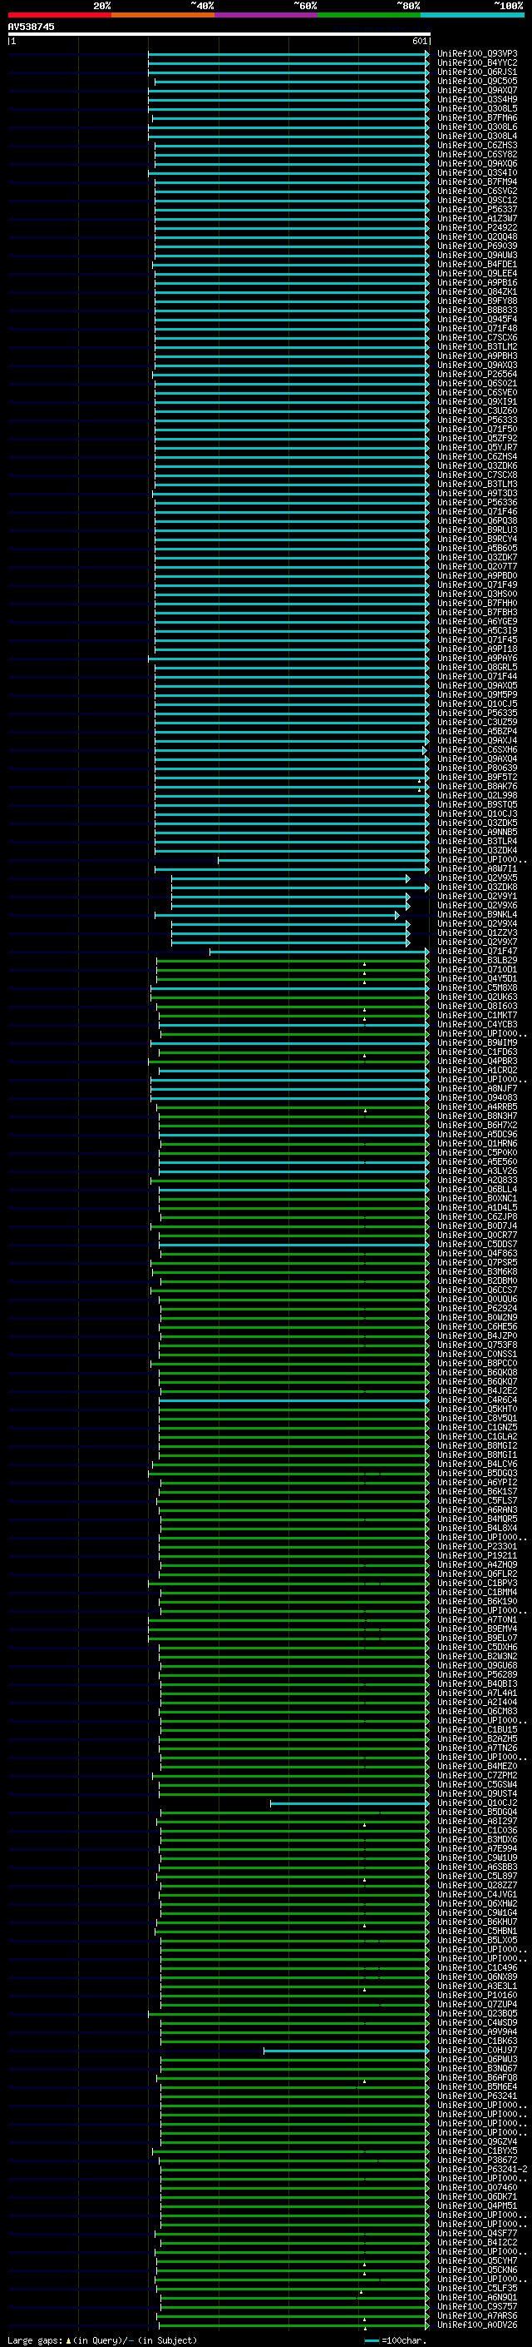Viewport: 532px width, 2347px height.
Task: Select the UniRef100_Q3S4H9 label
Action: [x=476, y=99]
